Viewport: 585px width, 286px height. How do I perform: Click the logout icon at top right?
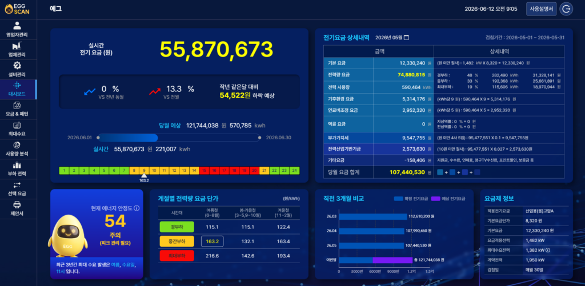(x=566, y=9)
